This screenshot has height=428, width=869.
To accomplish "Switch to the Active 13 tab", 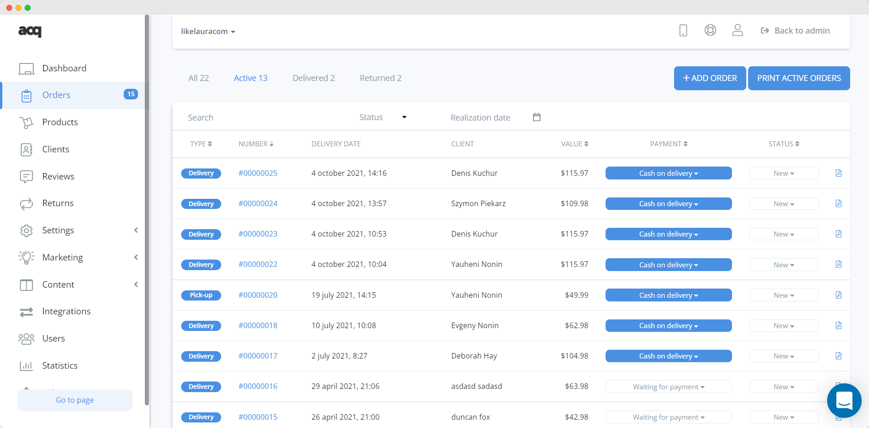I will pos(251,78).
